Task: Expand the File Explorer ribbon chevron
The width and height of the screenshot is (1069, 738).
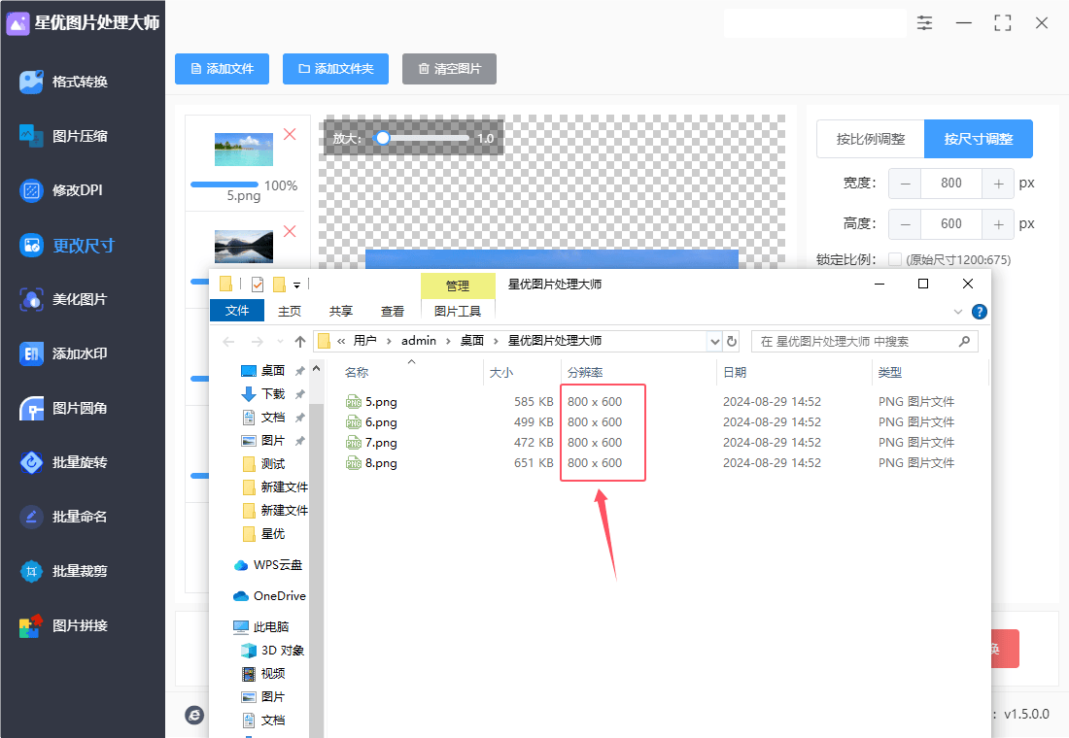Action: point(958,312)
